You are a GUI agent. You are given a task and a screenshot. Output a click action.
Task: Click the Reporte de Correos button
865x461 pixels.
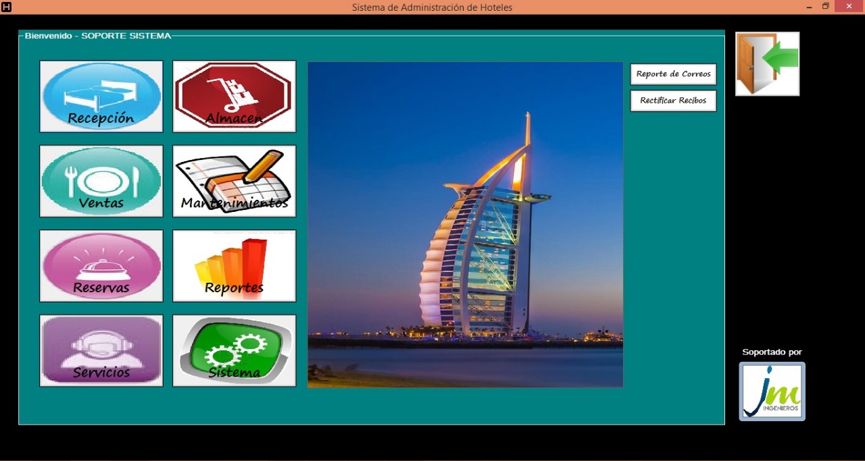tap(673, 74)
